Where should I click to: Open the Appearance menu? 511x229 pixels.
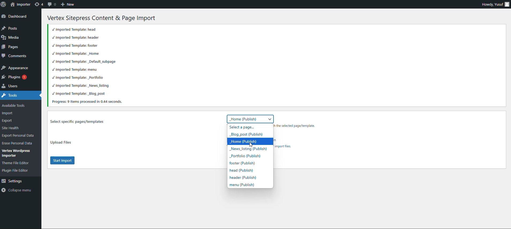point(21,68)
